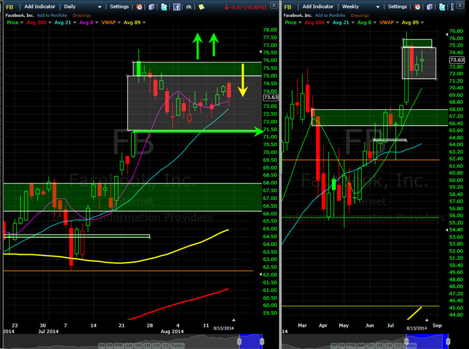This screenshot has height=349, width=469.
Task: Click the 73.63 price label in Weekly chart
Action: (x=457, y=60)
